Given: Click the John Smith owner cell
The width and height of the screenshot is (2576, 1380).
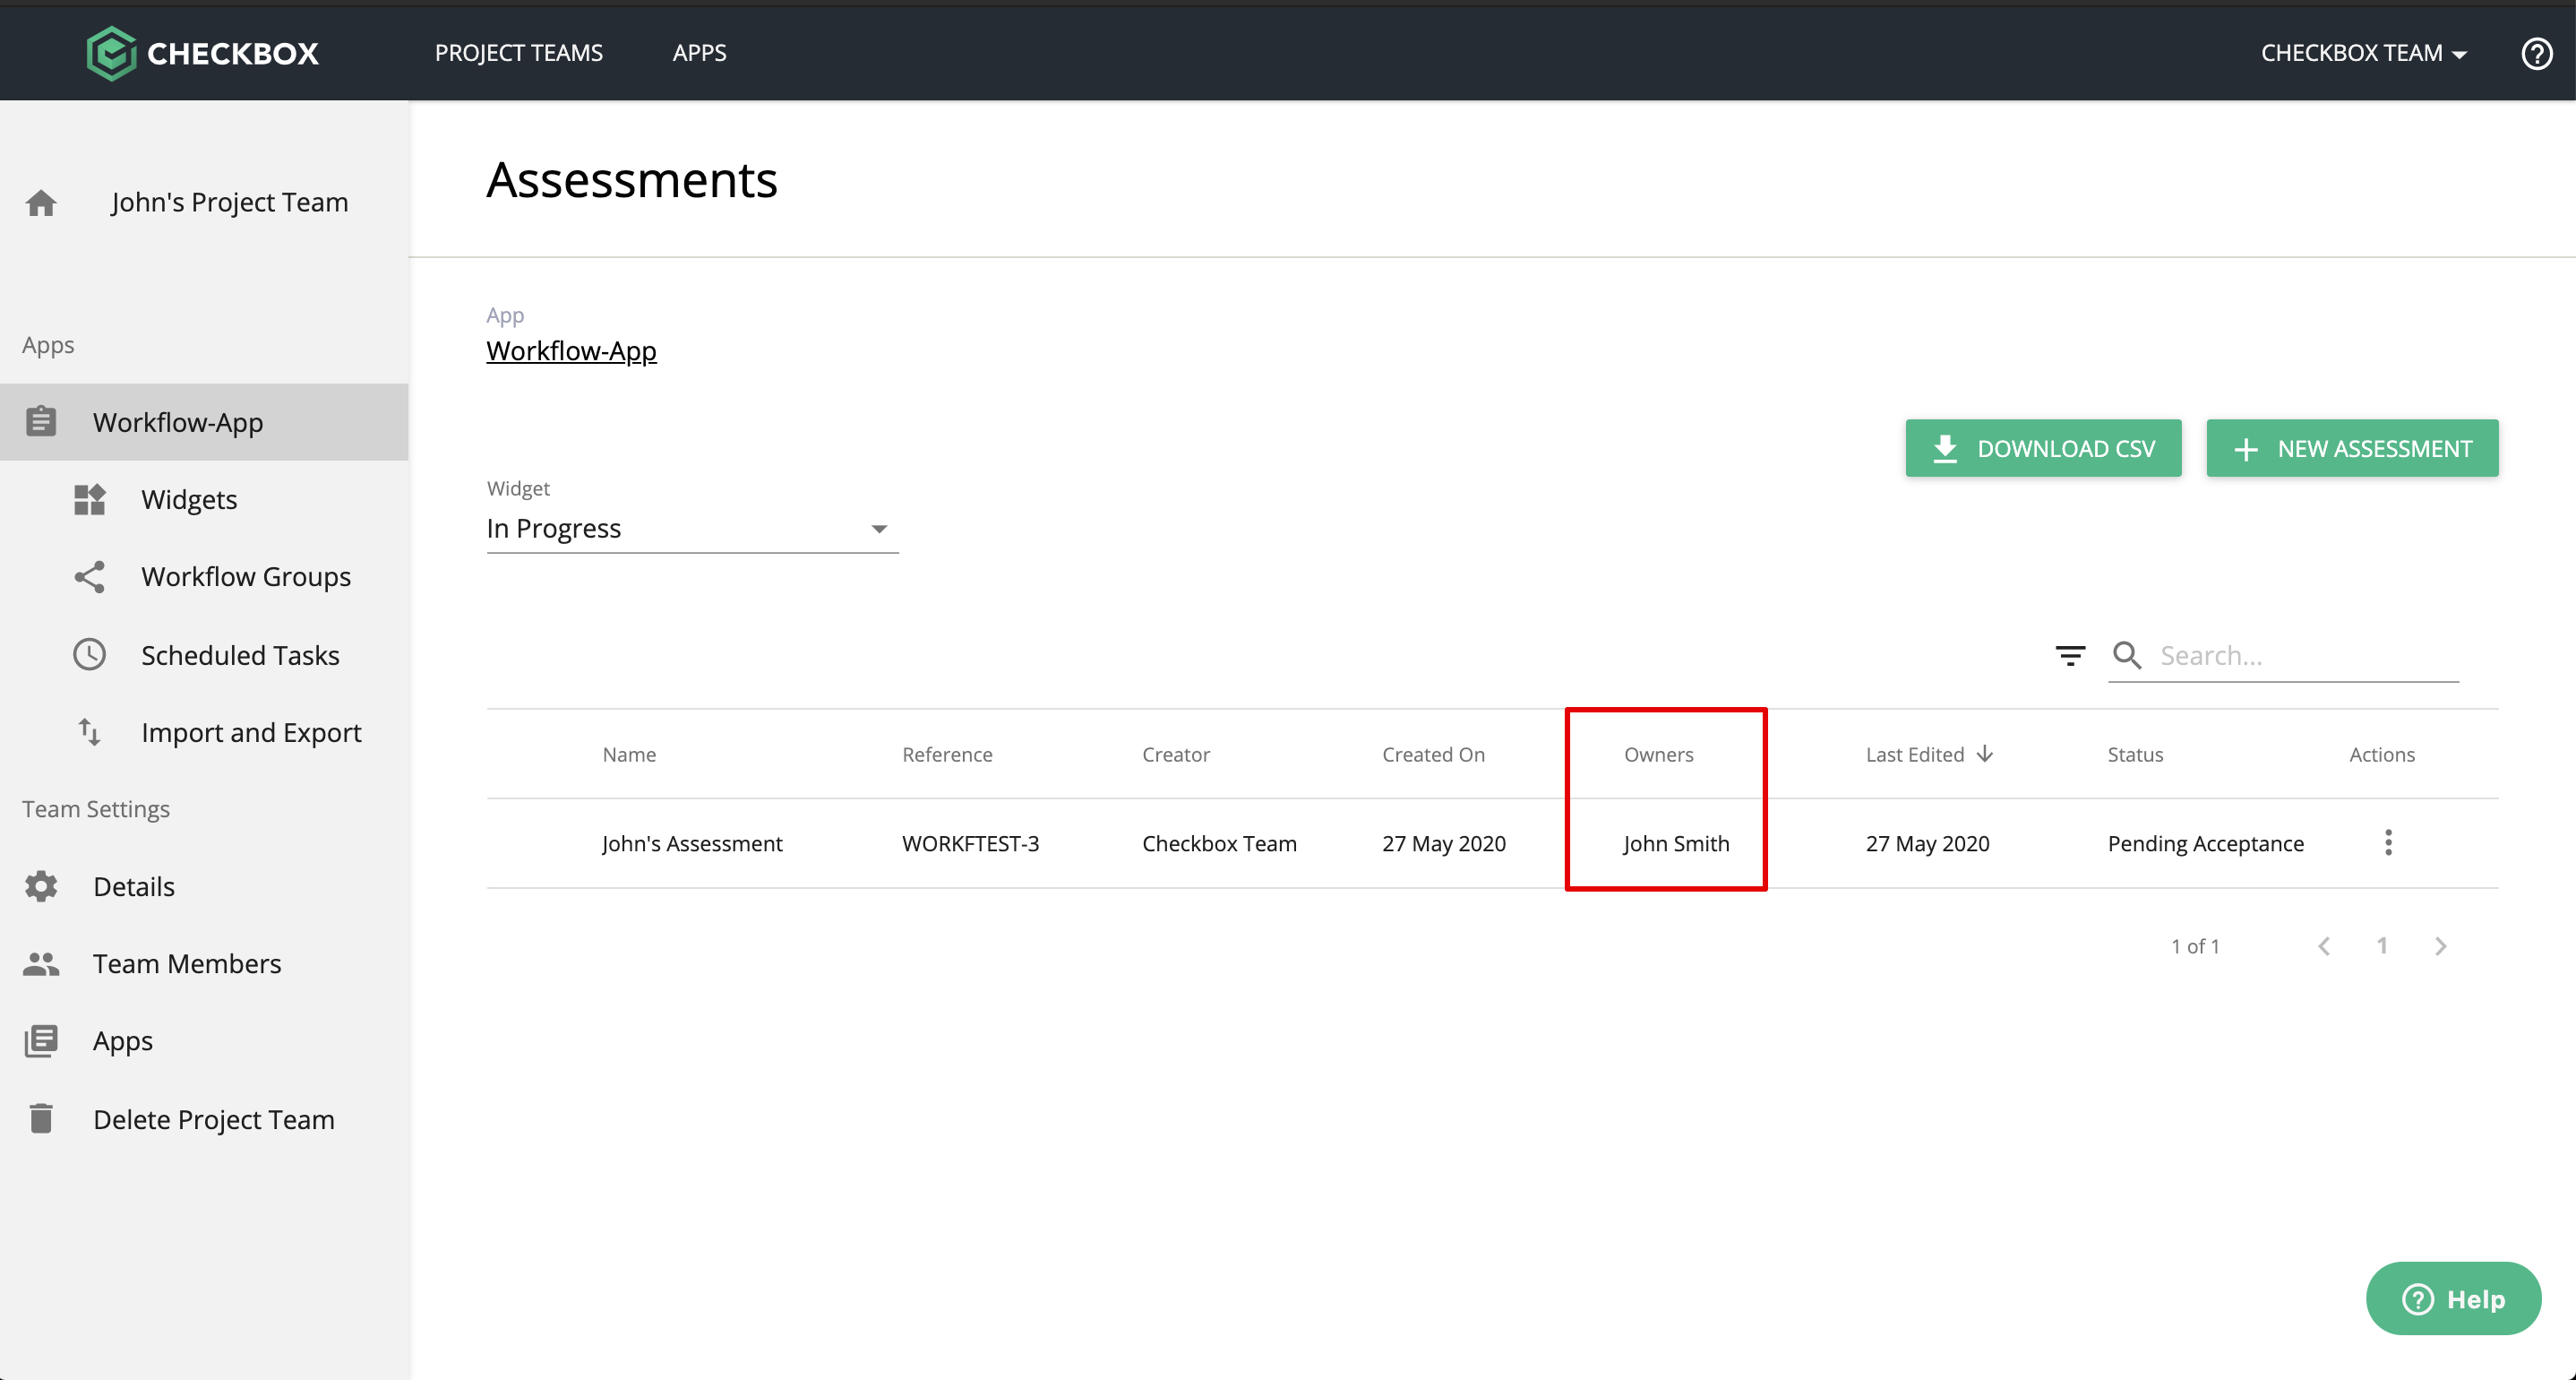Looking at the screenshot, I should [x=1676, y=843].
